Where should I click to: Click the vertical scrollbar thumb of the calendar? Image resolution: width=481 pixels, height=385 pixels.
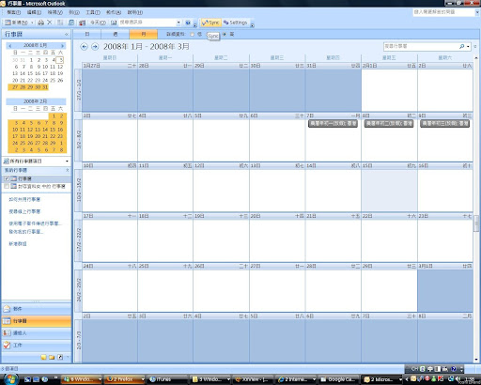pos(476,223)
